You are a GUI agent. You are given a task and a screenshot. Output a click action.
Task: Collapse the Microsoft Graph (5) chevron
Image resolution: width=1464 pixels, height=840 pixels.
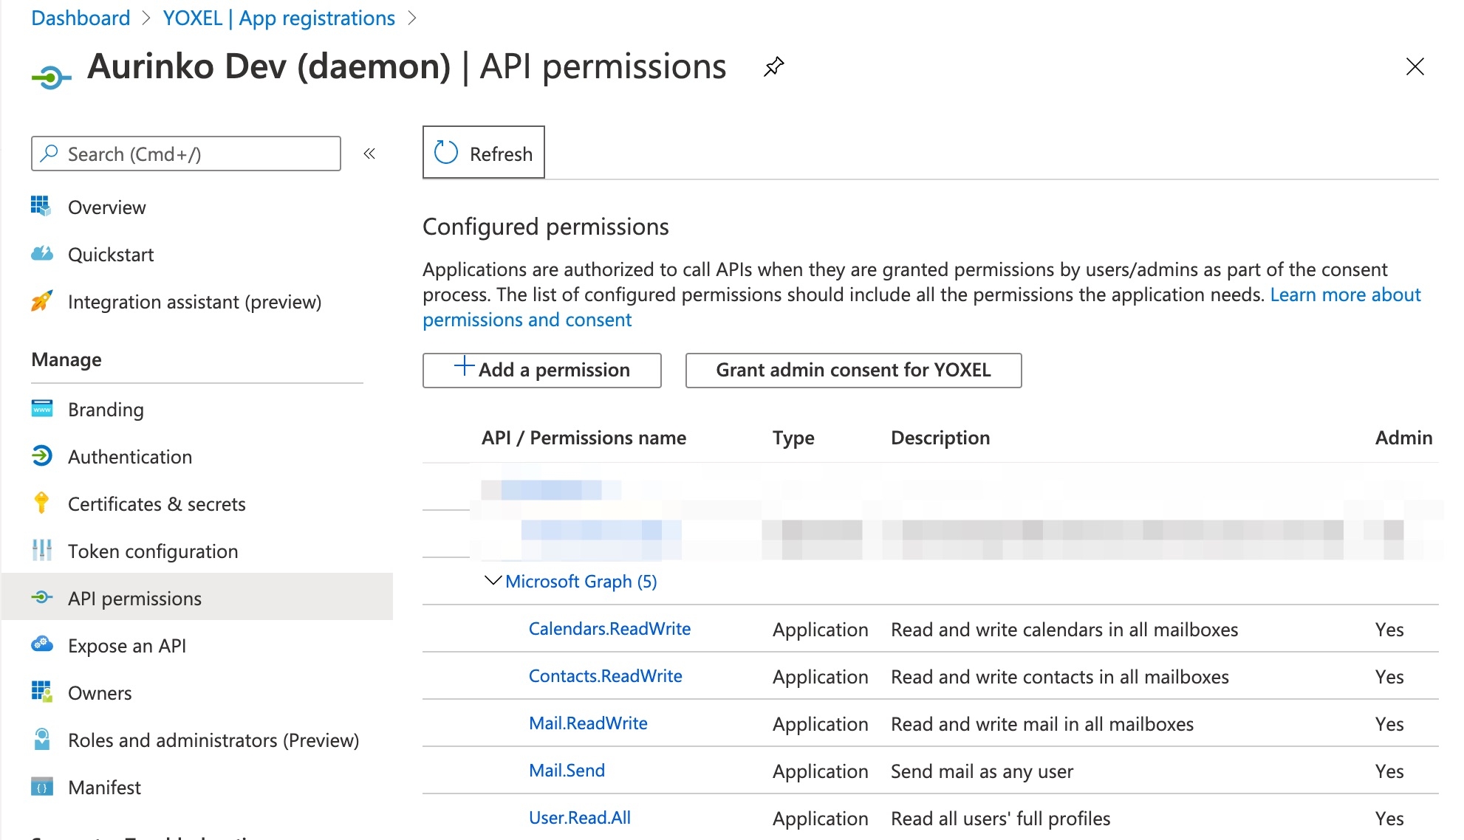(493, 581)
